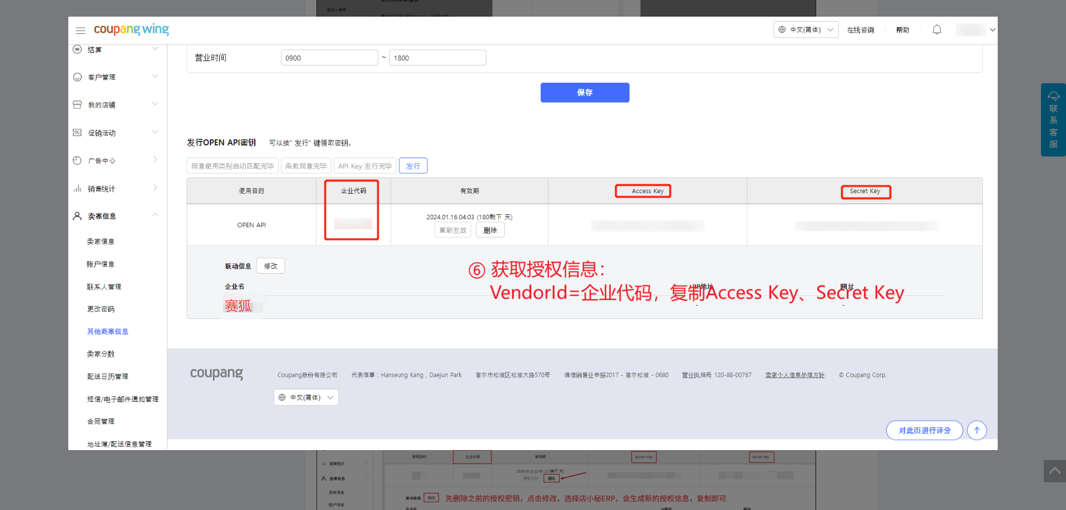Click the blurred Access Key value
Screen dimensions: 1066x510
[x=647, y=226]
